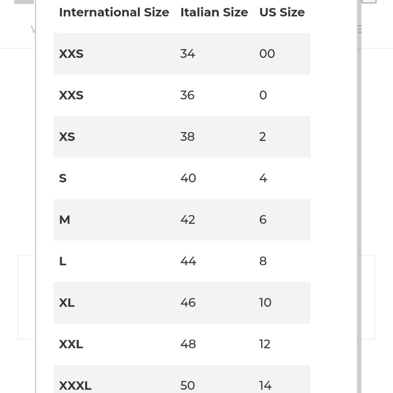Select the XXS row with Italian size 36
Image resolution: width=393 pixels, height=393 pixels.
tap(182, 95)
